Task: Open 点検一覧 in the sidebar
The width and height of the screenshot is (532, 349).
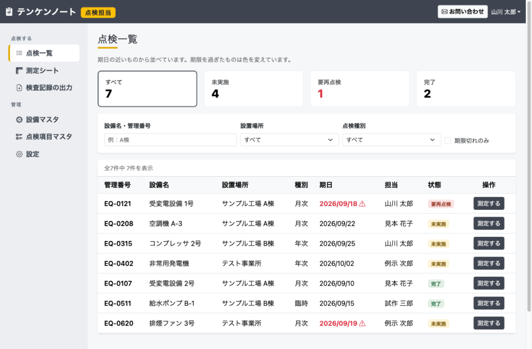Action: 44,53
